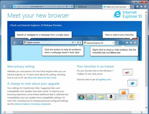Viewport: 149px width, 114px height.
Task: Click horizontal scrollbar right arrow
Action: 142,112
